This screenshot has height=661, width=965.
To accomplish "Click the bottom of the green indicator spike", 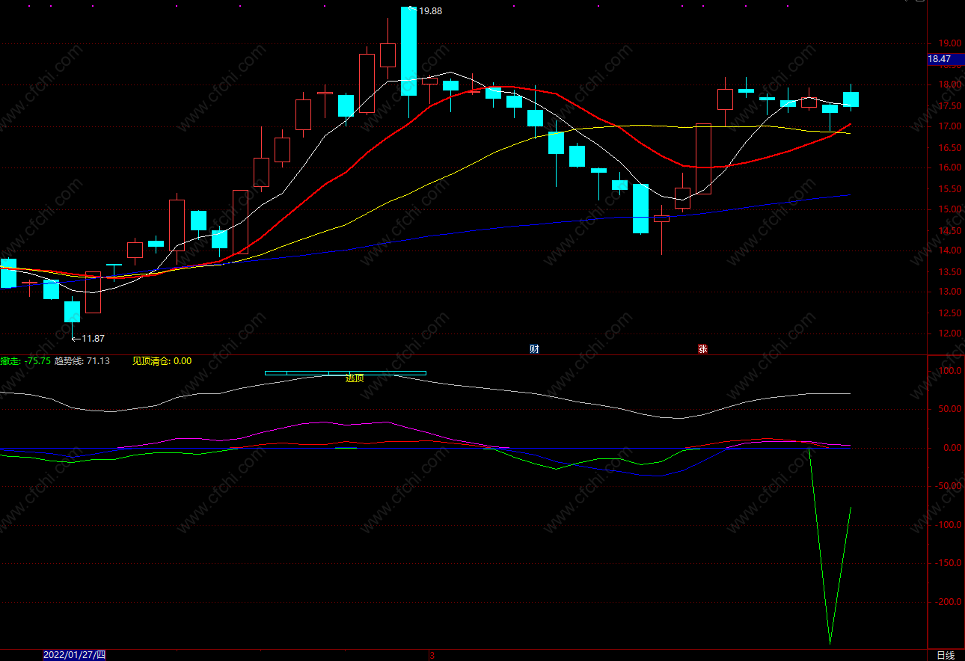I will click(x=830, y=642).
